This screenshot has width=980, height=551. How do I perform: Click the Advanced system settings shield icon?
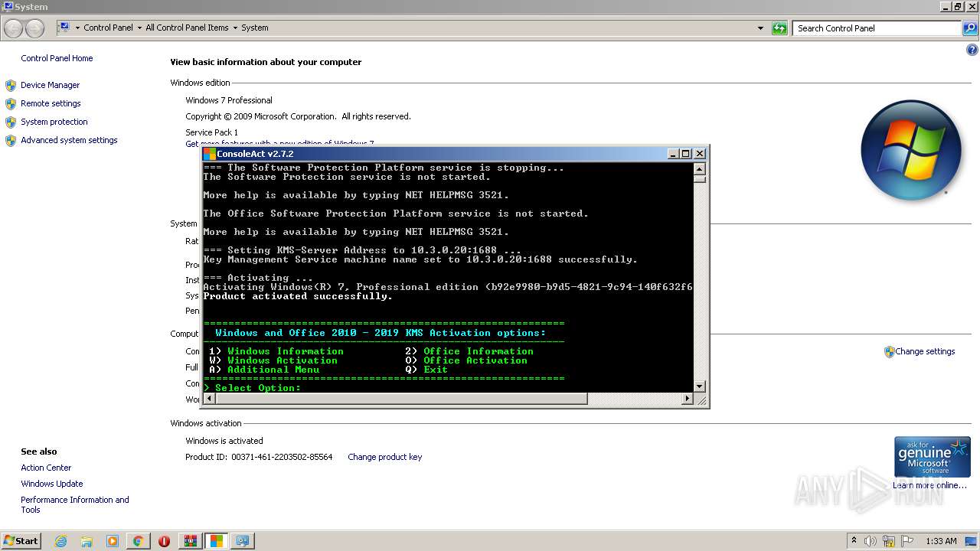point(11,140)
